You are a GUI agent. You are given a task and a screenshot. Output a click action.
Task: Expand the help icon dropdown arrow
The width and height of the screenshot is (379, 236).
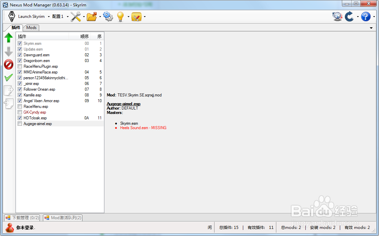pyautogui.click(x=374, y=17)
